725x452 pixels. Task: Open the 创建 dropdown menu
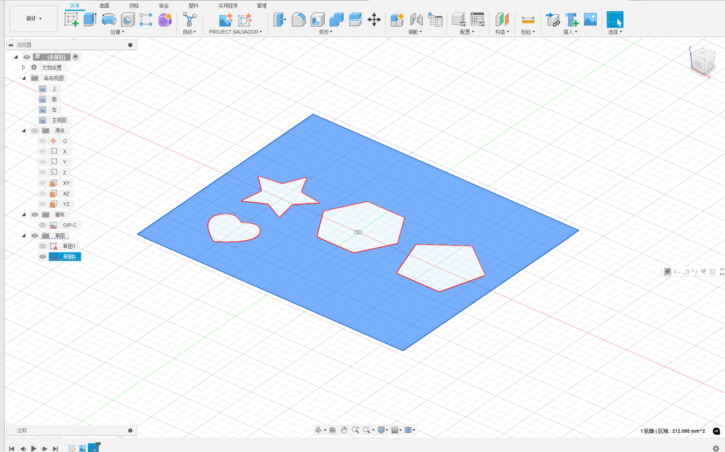[117, 32]
